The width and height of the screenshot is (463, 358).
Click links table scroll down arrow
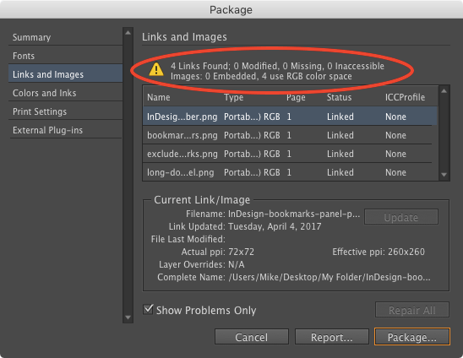[444, 175]
